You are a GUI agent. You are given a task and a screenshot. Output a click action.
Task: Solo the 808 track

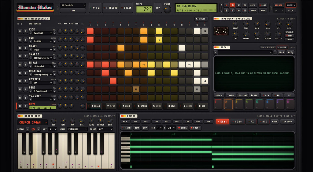(25, 40)
